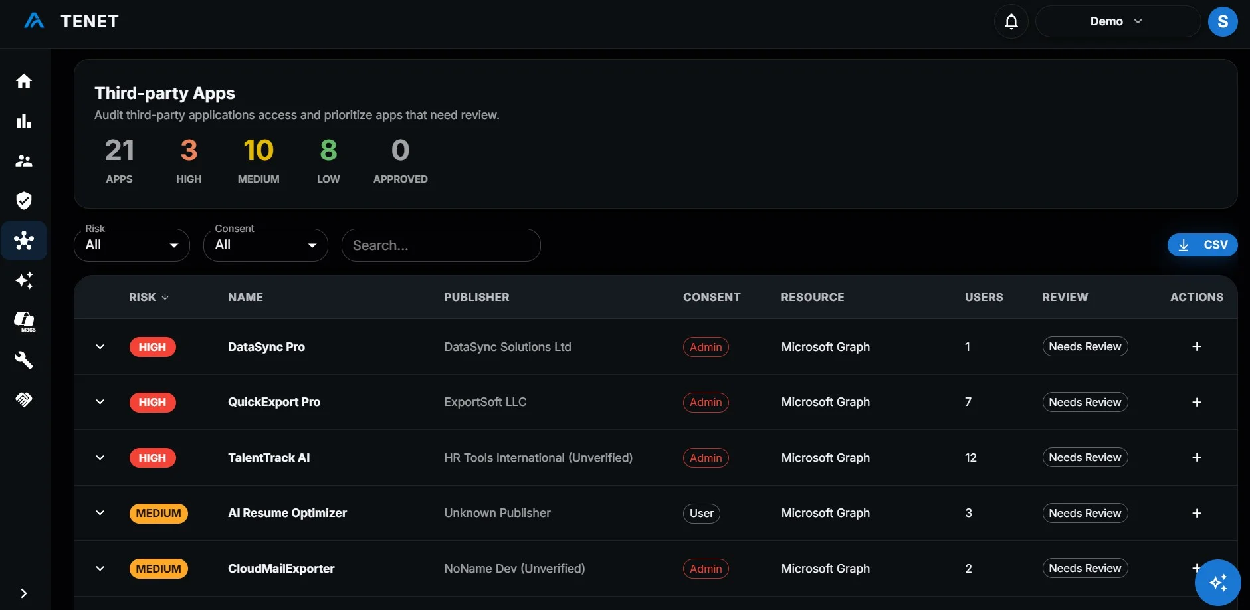Open the users group sidebar icon

(x=24, y=161)
